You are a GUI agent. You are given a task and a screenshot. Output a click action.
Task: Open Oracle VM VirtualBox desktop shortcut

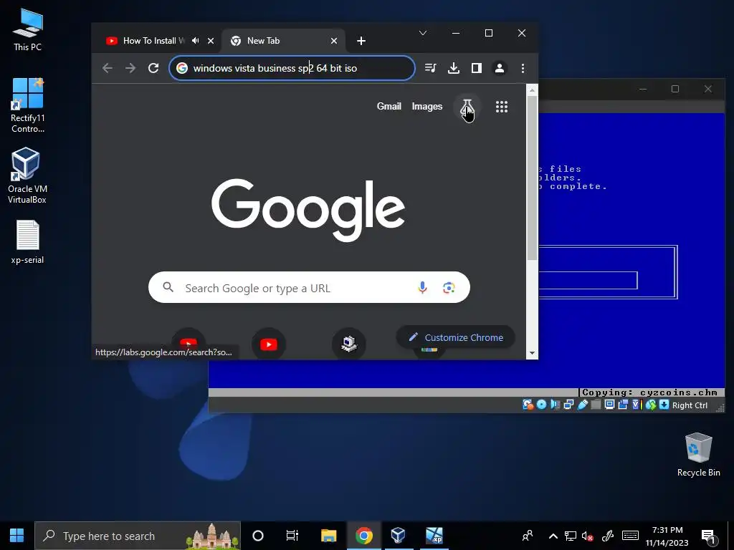click(x=27, y=175)
